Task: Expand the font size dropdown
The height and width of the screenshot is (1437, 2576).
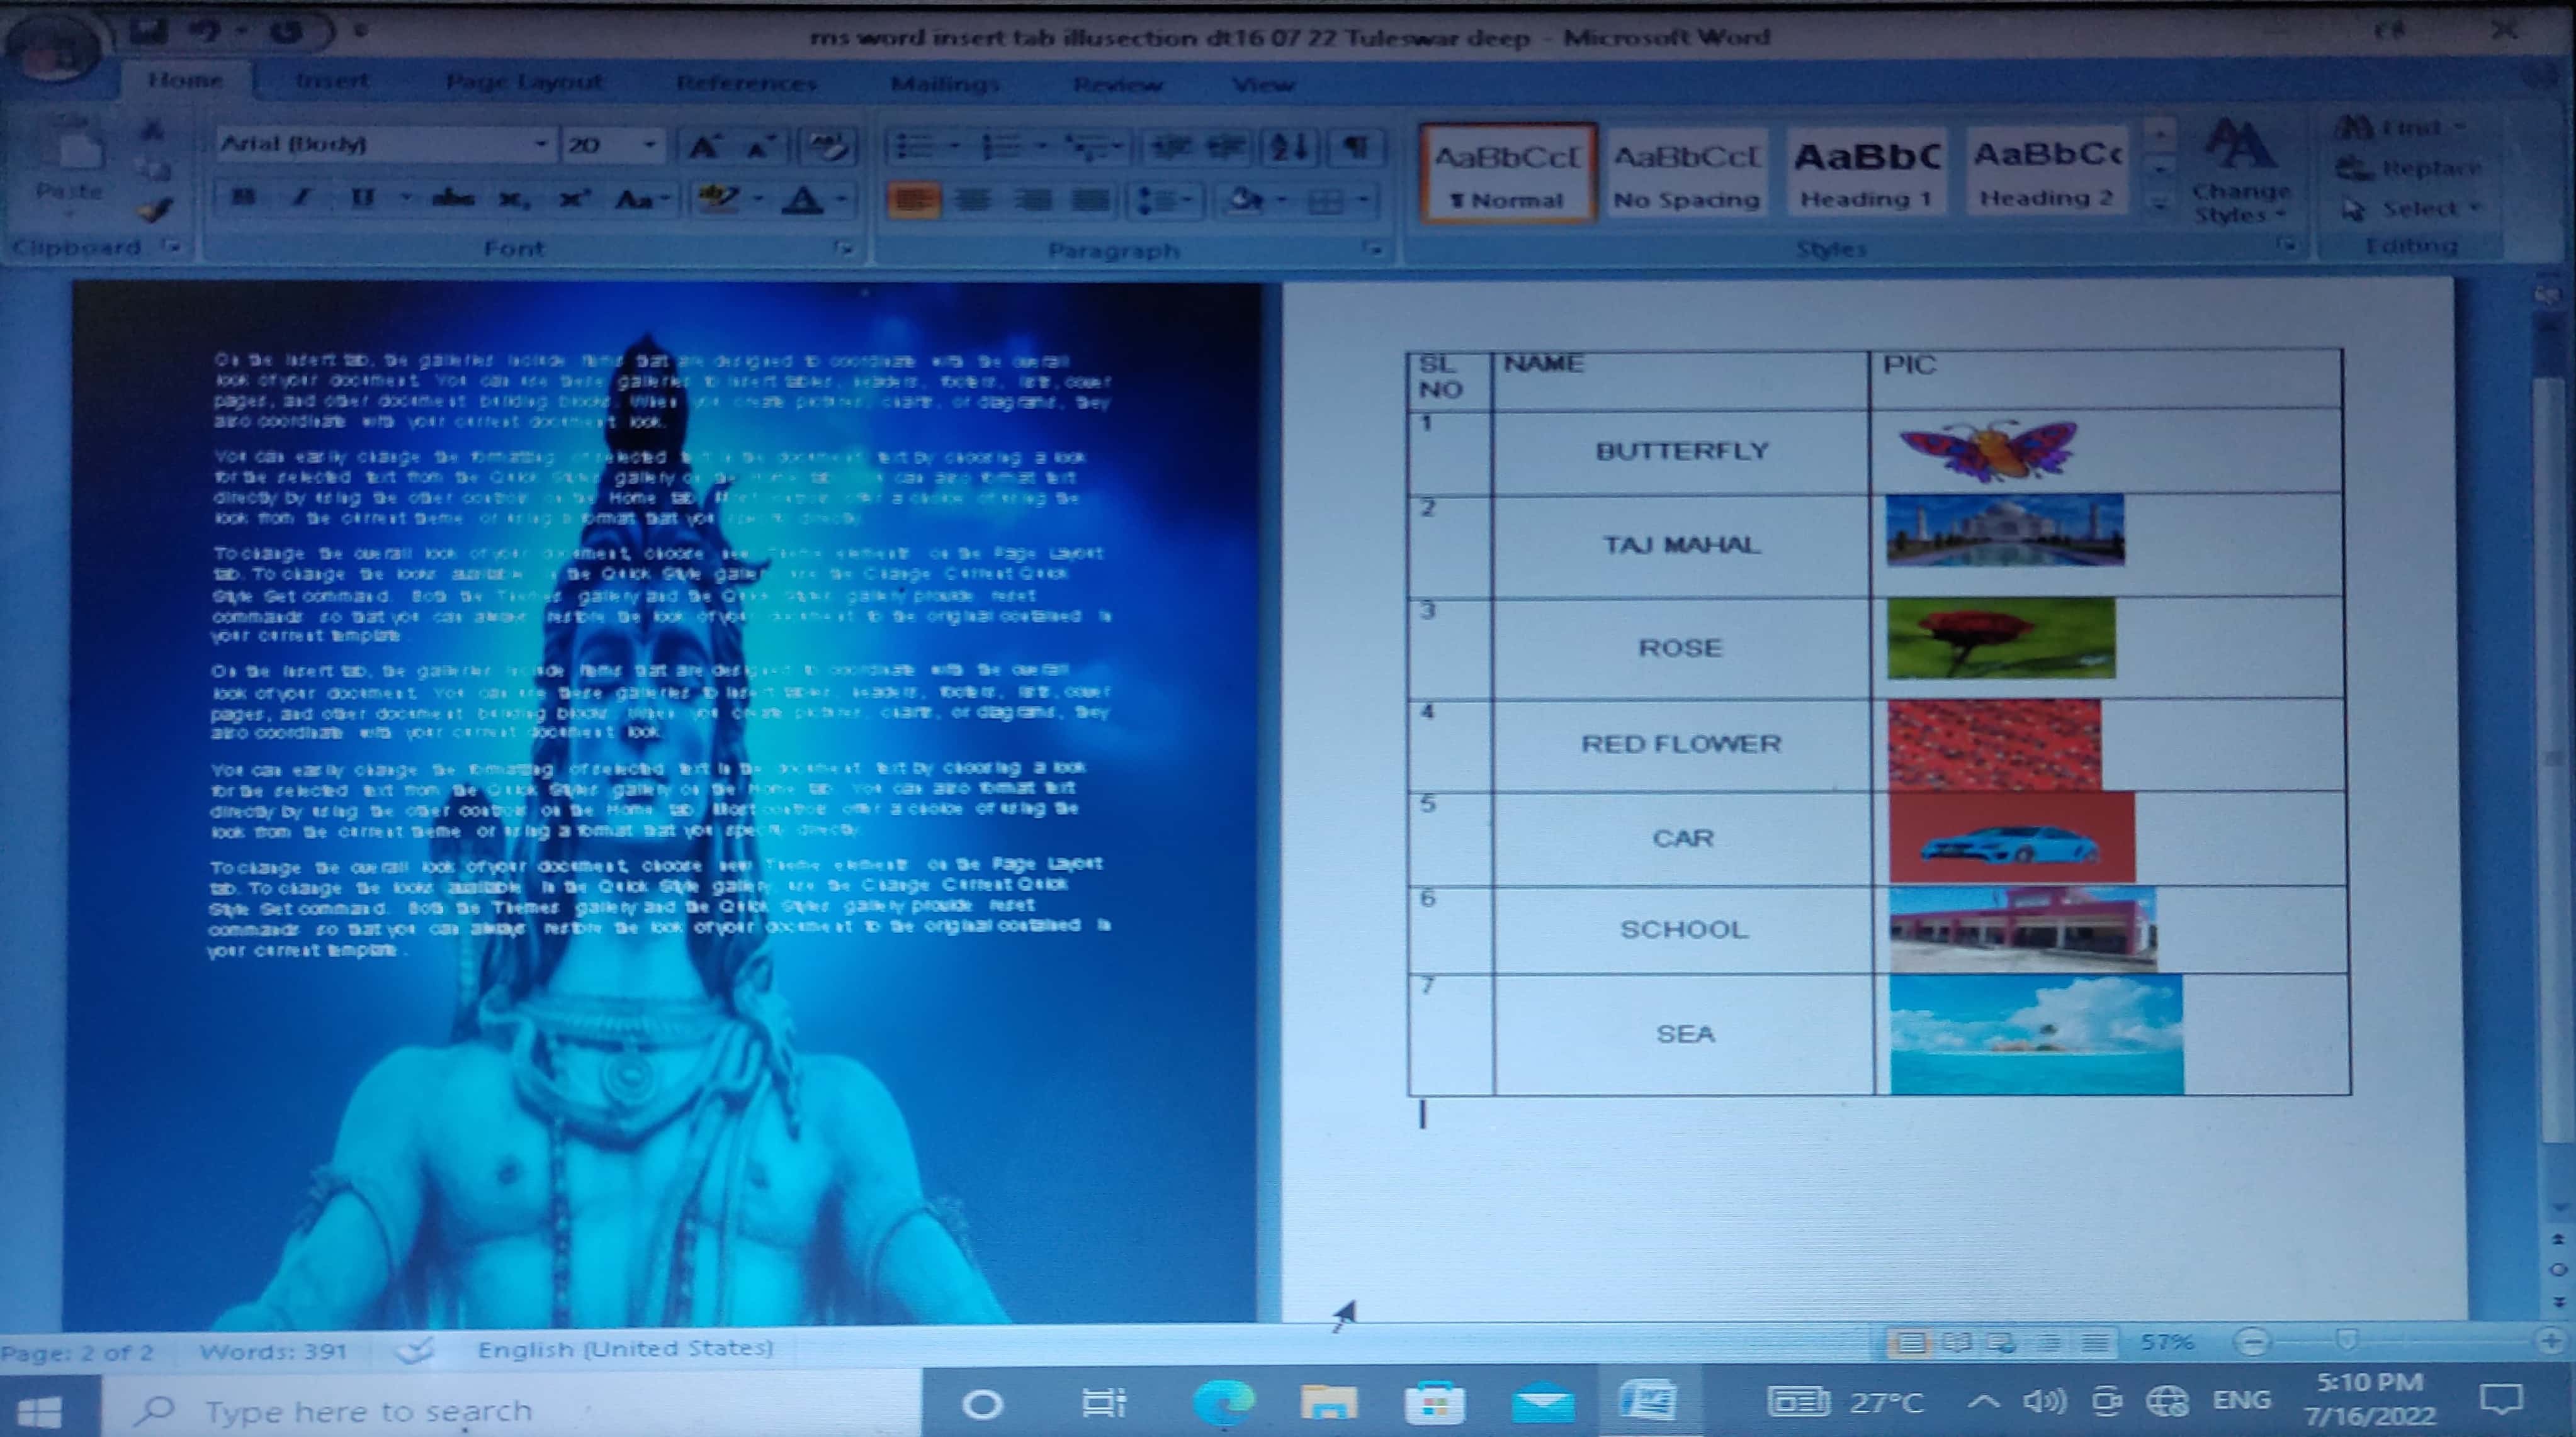Action: (x=650, y=145)
